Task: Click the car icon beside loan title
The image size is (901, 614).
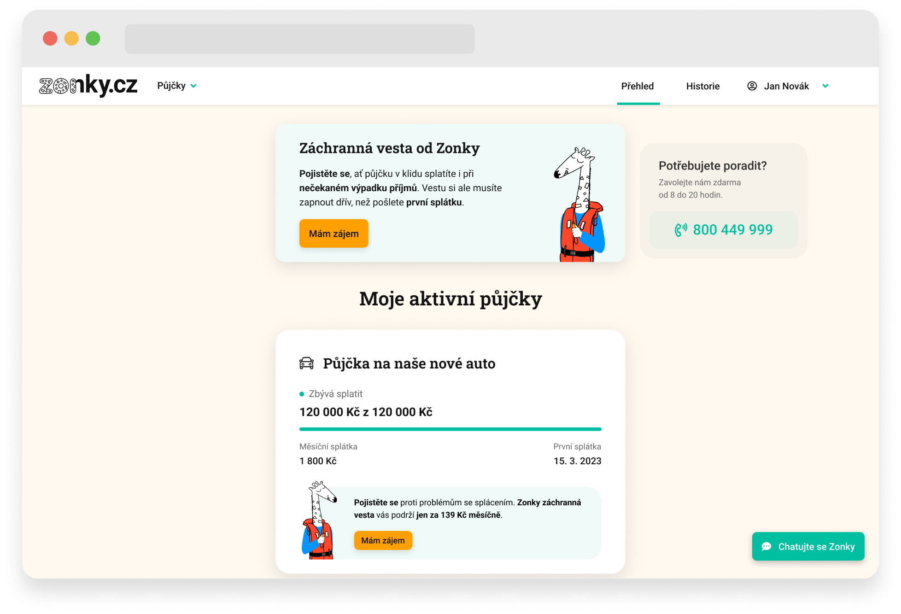Action: coord(306,363)
